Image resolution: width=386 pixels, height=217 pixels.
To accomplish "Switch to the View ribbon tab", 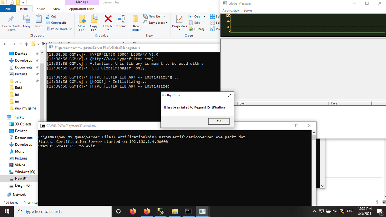I will point(57,9).
